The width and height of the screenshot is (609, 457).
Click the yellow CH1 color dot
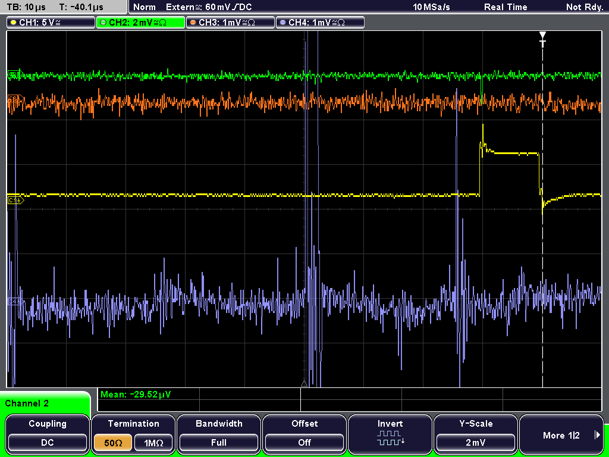14,23
